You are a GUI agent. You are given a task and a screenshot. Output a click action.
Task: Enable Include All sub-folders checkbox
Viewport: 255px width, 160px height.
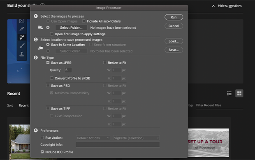click(x=83, y=21)
